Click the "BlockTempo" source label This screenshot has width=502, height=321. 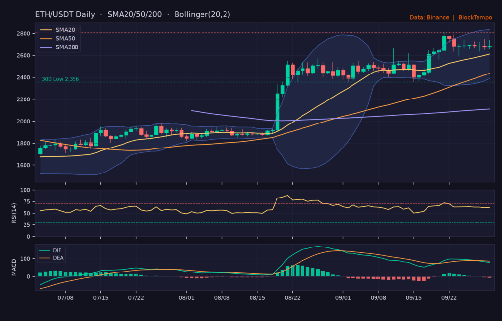point(475,17)
